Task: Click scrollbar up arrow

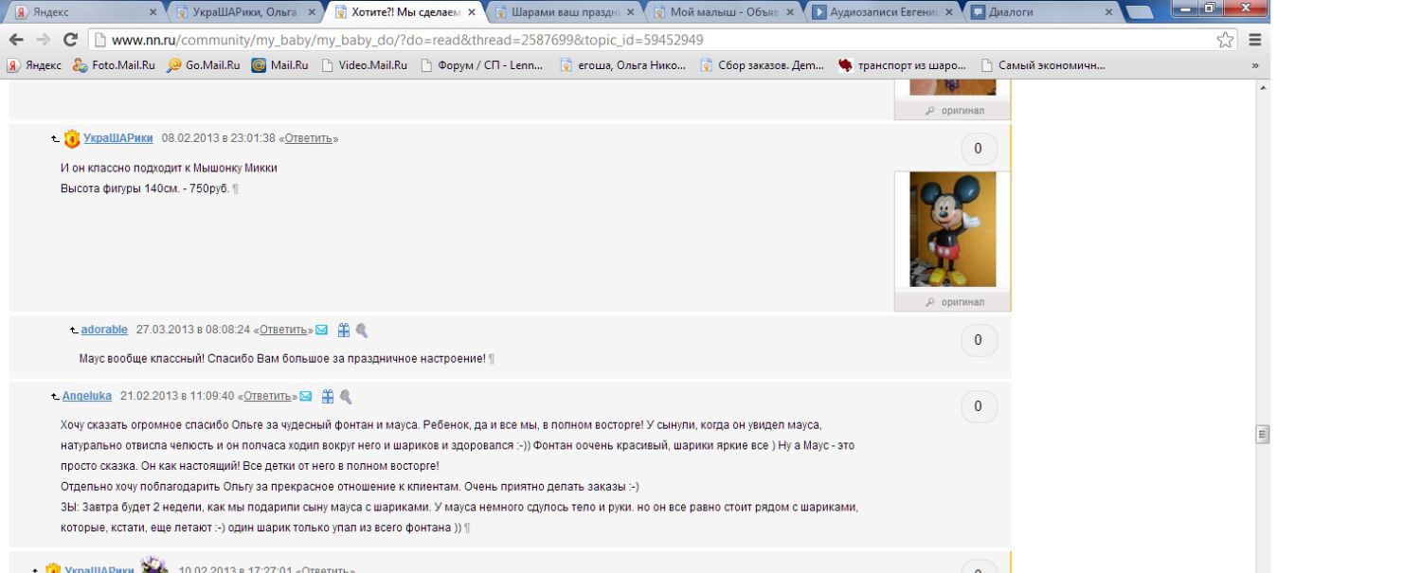Action: 1262,87
